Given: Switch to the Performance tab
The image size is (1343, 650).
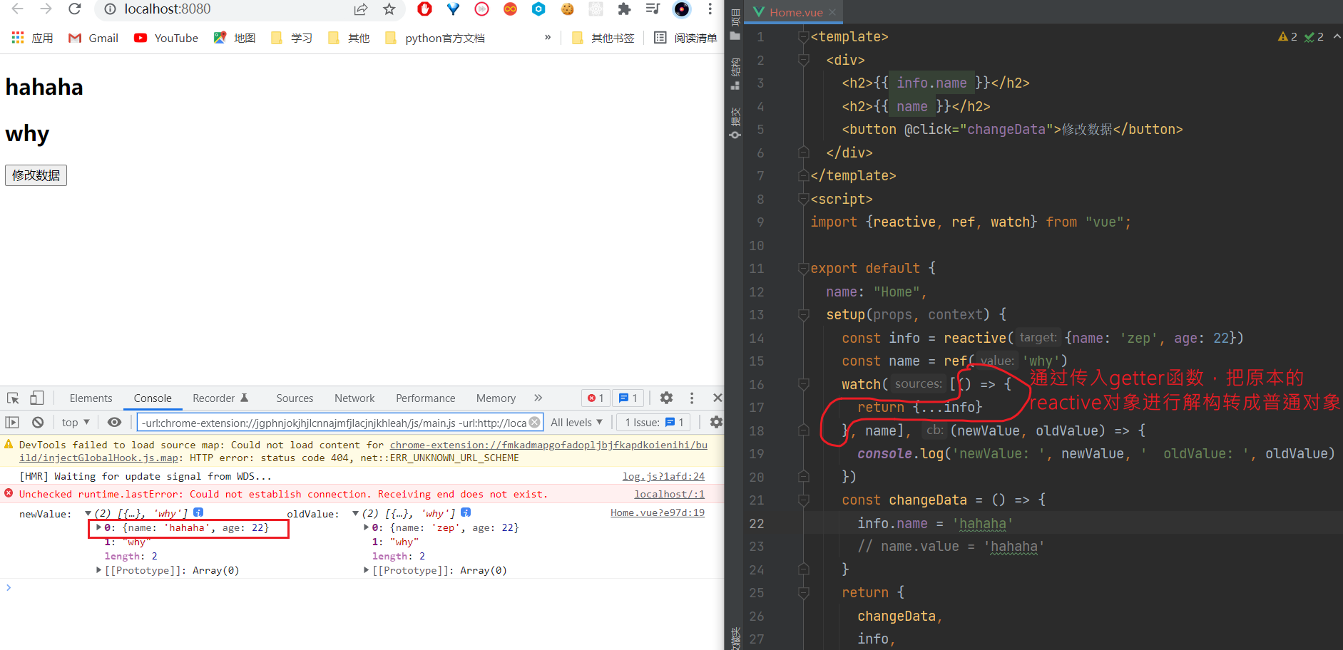Looking at the screenshot, I should [x=425, y=398].
